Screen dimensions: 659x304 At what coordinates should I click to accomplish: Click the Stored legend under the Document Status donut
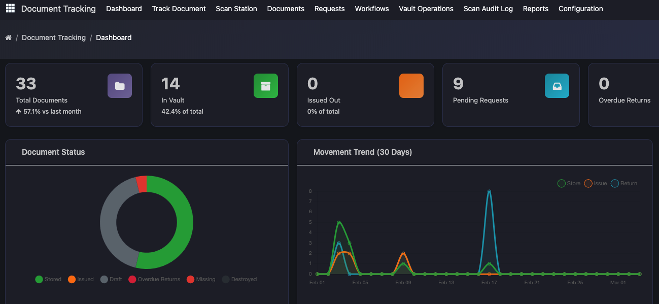tap(48, 279)
